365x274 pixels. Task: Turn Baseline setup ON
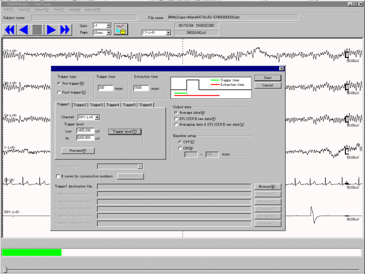coord(180,148)
